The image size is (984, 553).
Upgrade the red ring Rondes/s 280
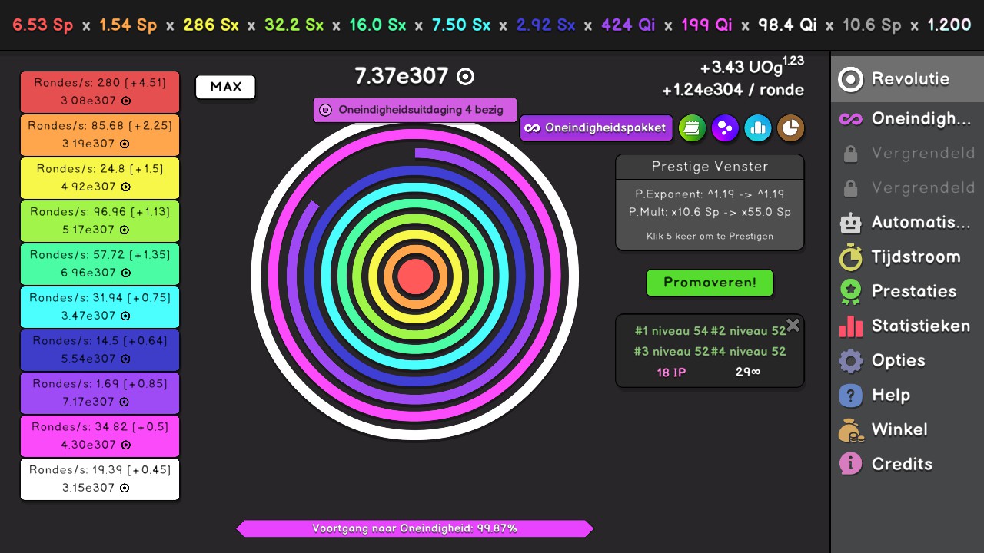point(100,92)
